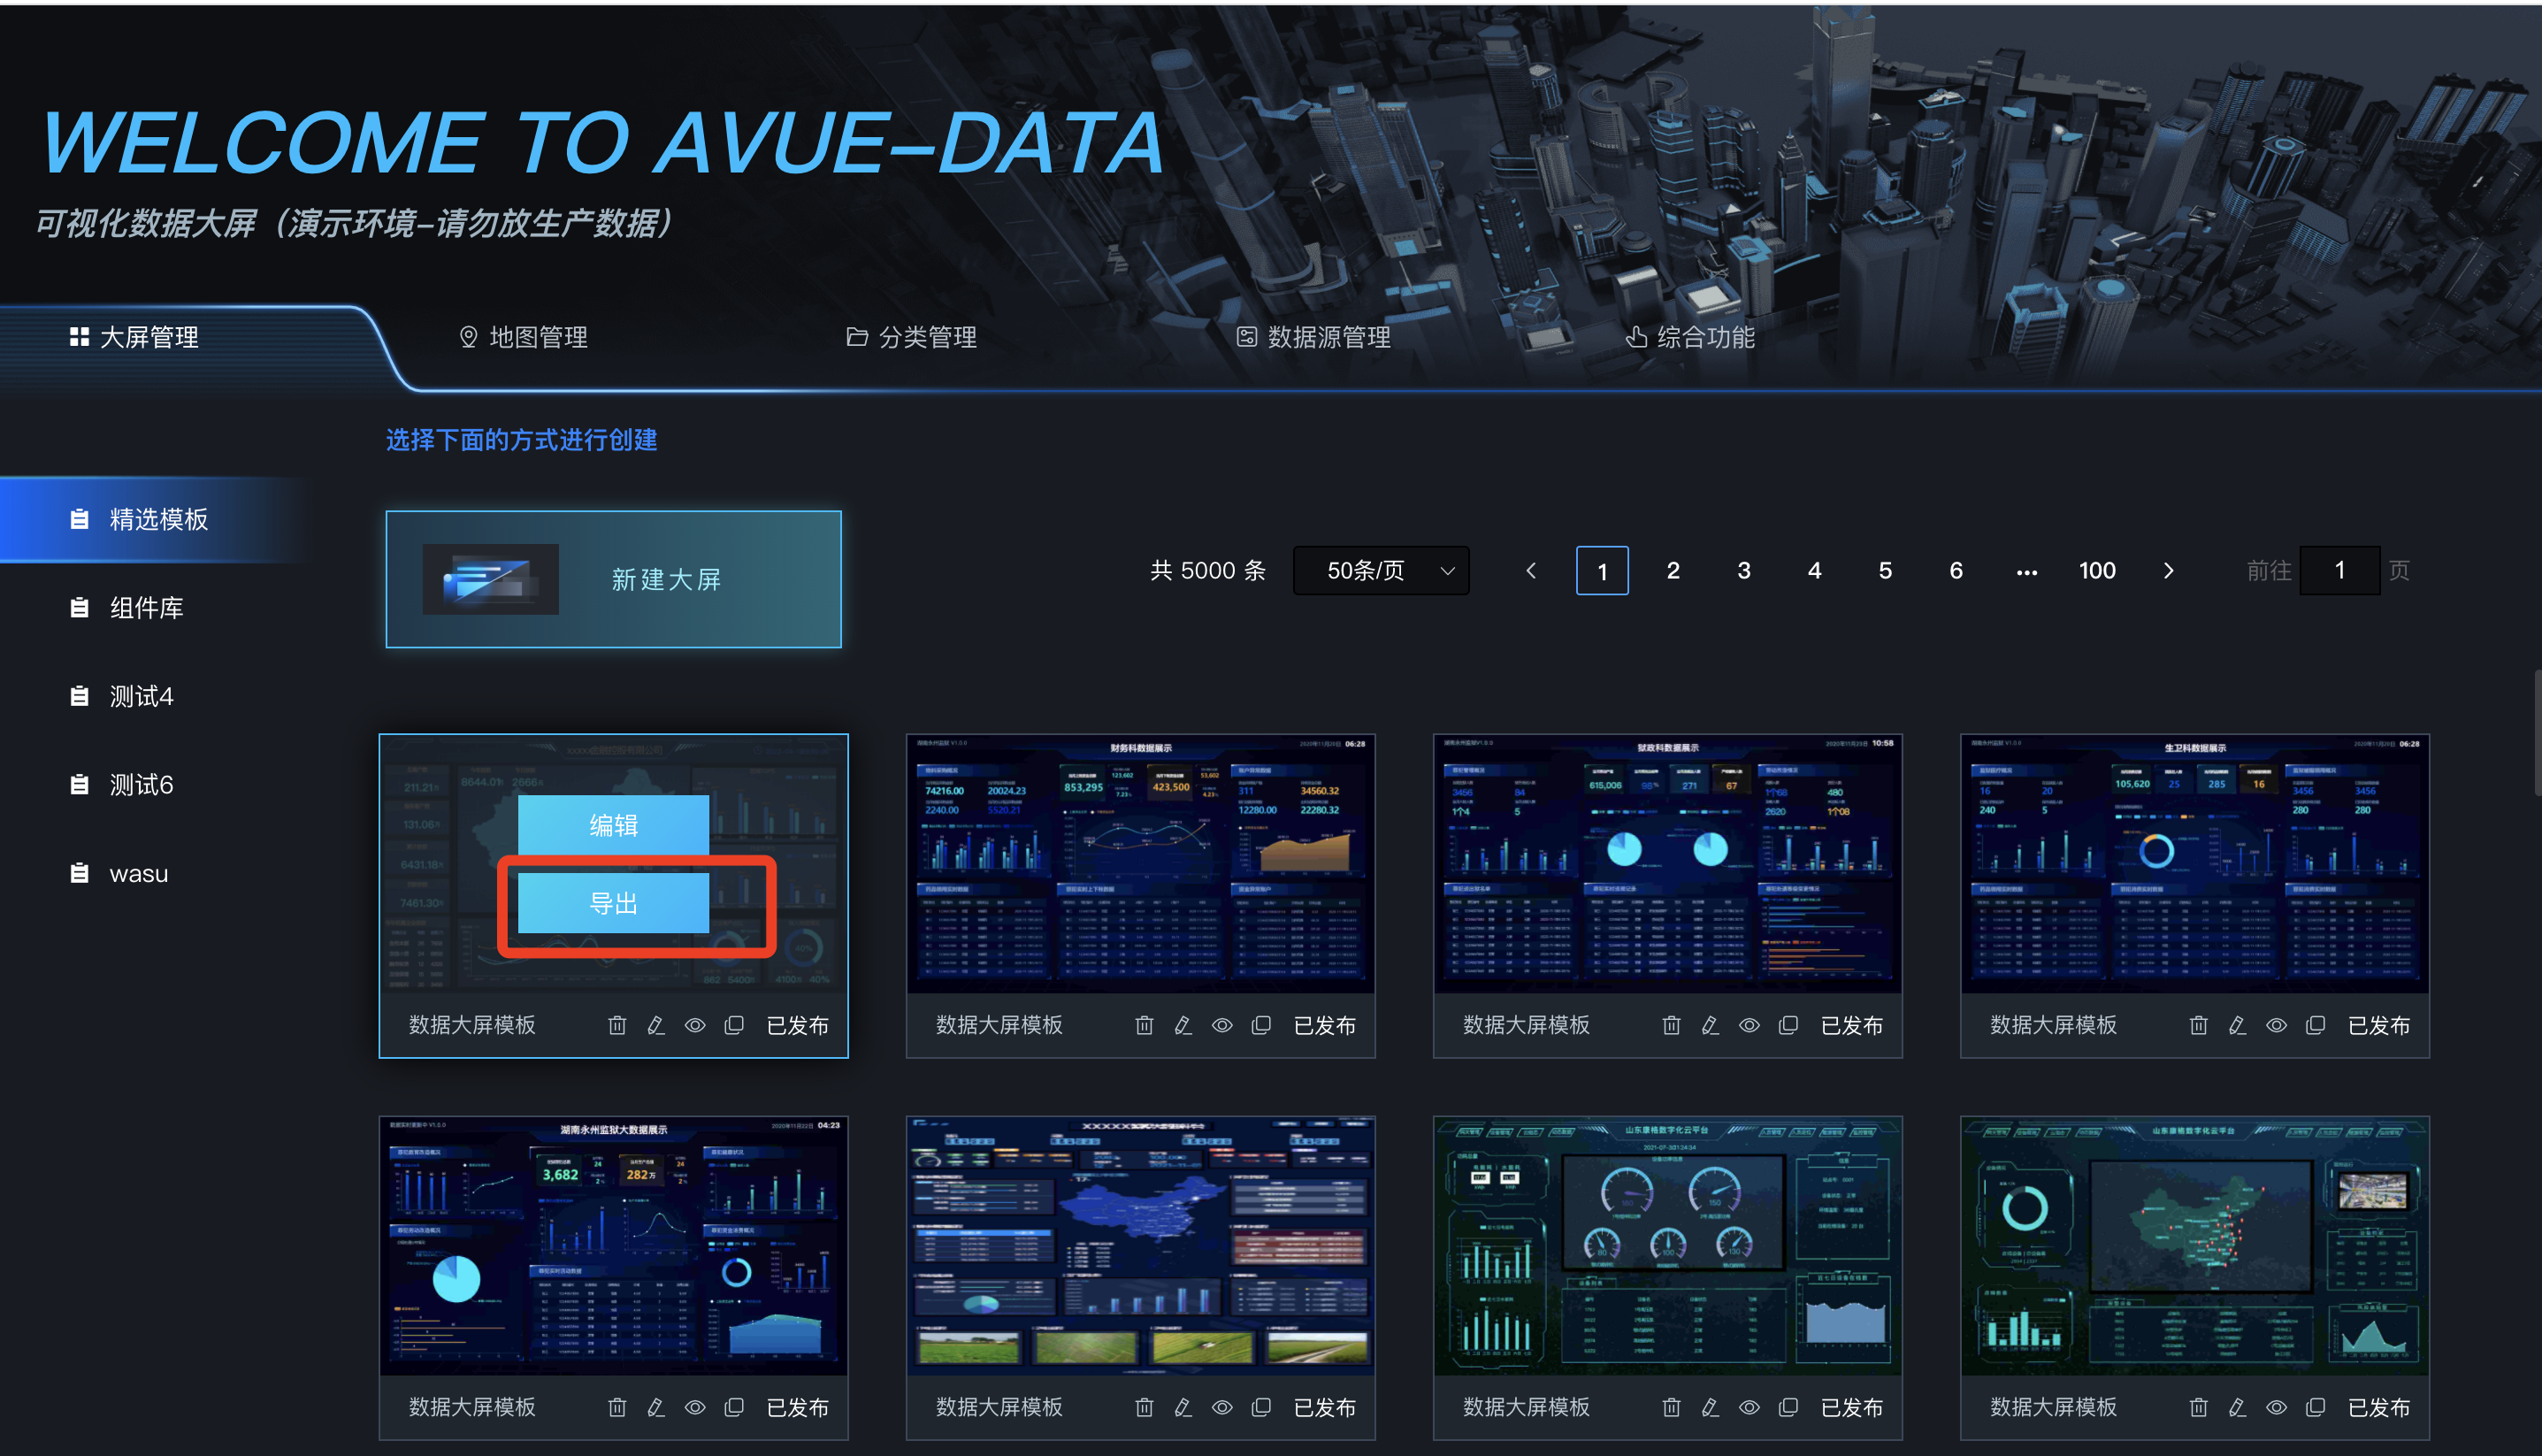Copy the hovered first card via duplicate icon

734,1025
